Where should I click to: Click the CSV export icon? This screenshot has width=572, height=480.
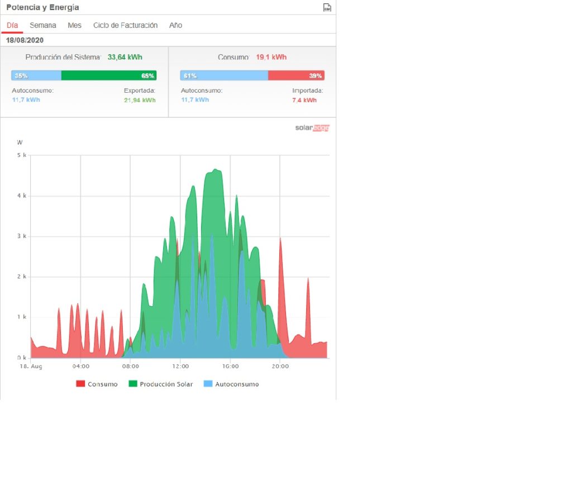coord(327,7)
